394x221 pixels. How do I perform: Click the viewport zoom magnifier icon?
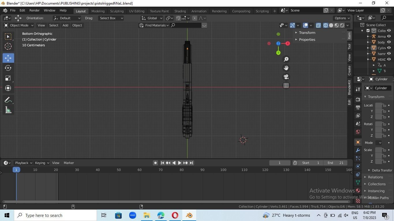coord(286,59)
